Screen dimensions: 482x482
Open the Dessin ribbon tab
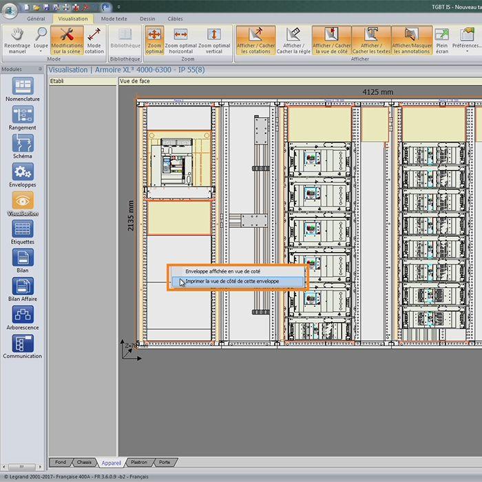click(x=147, y=19)
